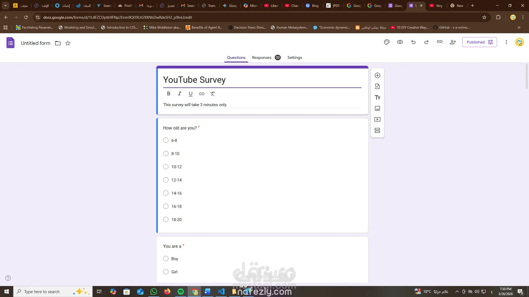Underline the form title text
This screenshot has width=529, height=297.
click(191, 94)
